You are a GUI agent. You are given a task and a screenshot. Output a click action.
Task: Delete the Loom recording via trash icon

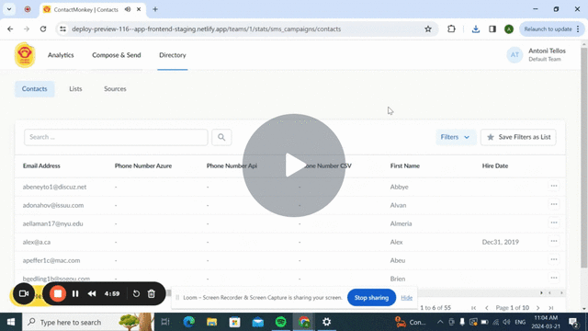point(151,294)
